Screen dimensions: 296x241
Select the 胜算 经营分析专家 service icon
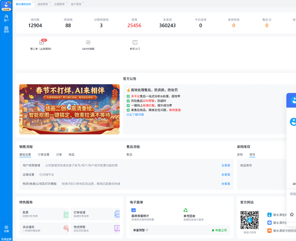66,214
